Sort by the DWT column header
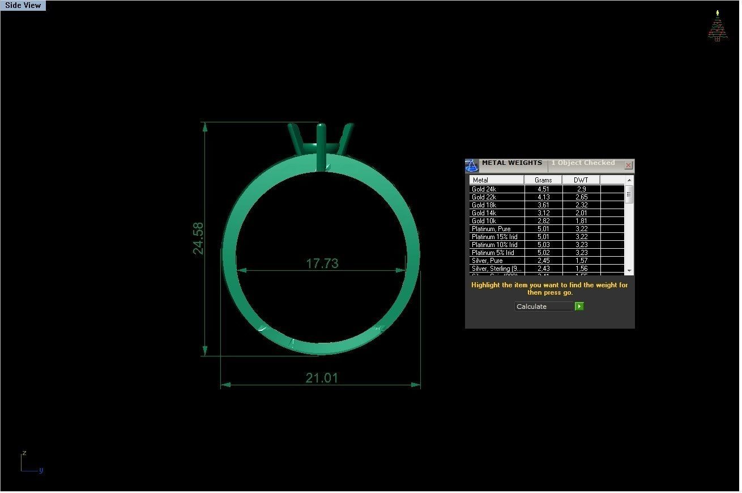This screenshot has height=493, width=742. click(581, 180)
